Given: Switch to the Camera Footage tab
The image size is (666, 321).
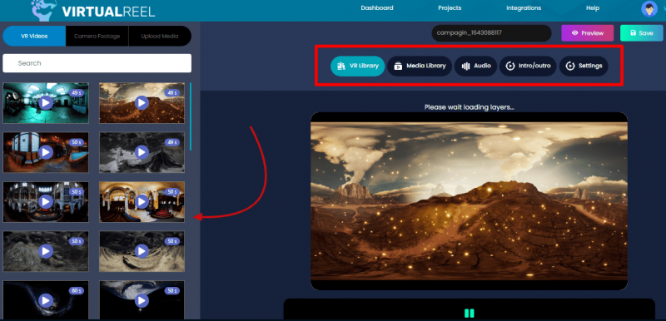Looking at the screenshot, I should (x=97, y=36).
